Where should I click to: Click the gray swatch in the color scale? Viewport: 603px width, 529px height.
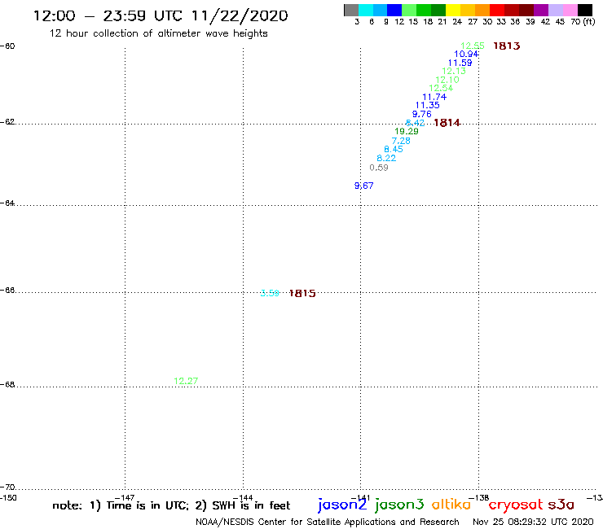(351, 10)
